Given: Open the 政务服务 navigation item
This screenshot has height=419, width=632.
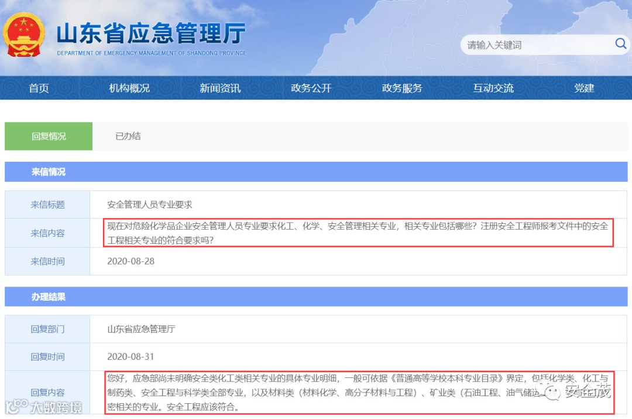Looking at the screenshot, I should pos(402,88).
